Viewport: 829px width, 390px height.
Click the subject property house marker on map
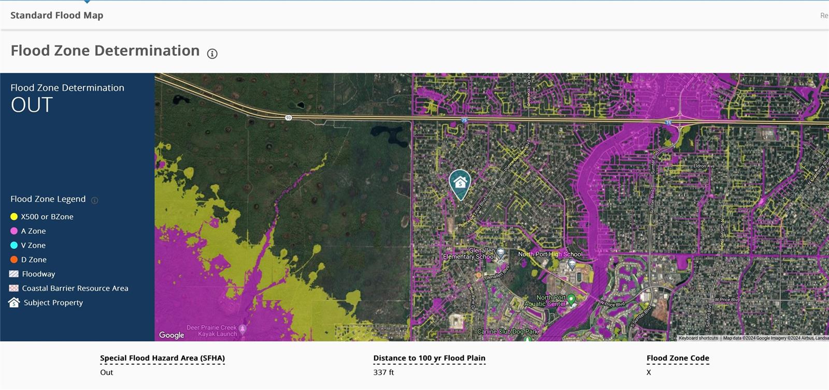(460, 183)
